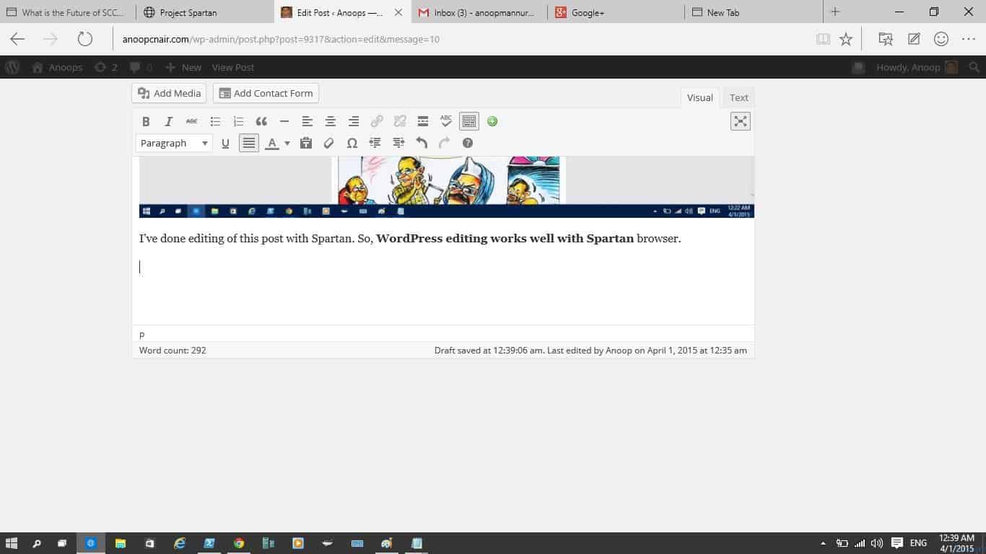
Task: Click the insert/edit link icon
Action: point(377,121)
